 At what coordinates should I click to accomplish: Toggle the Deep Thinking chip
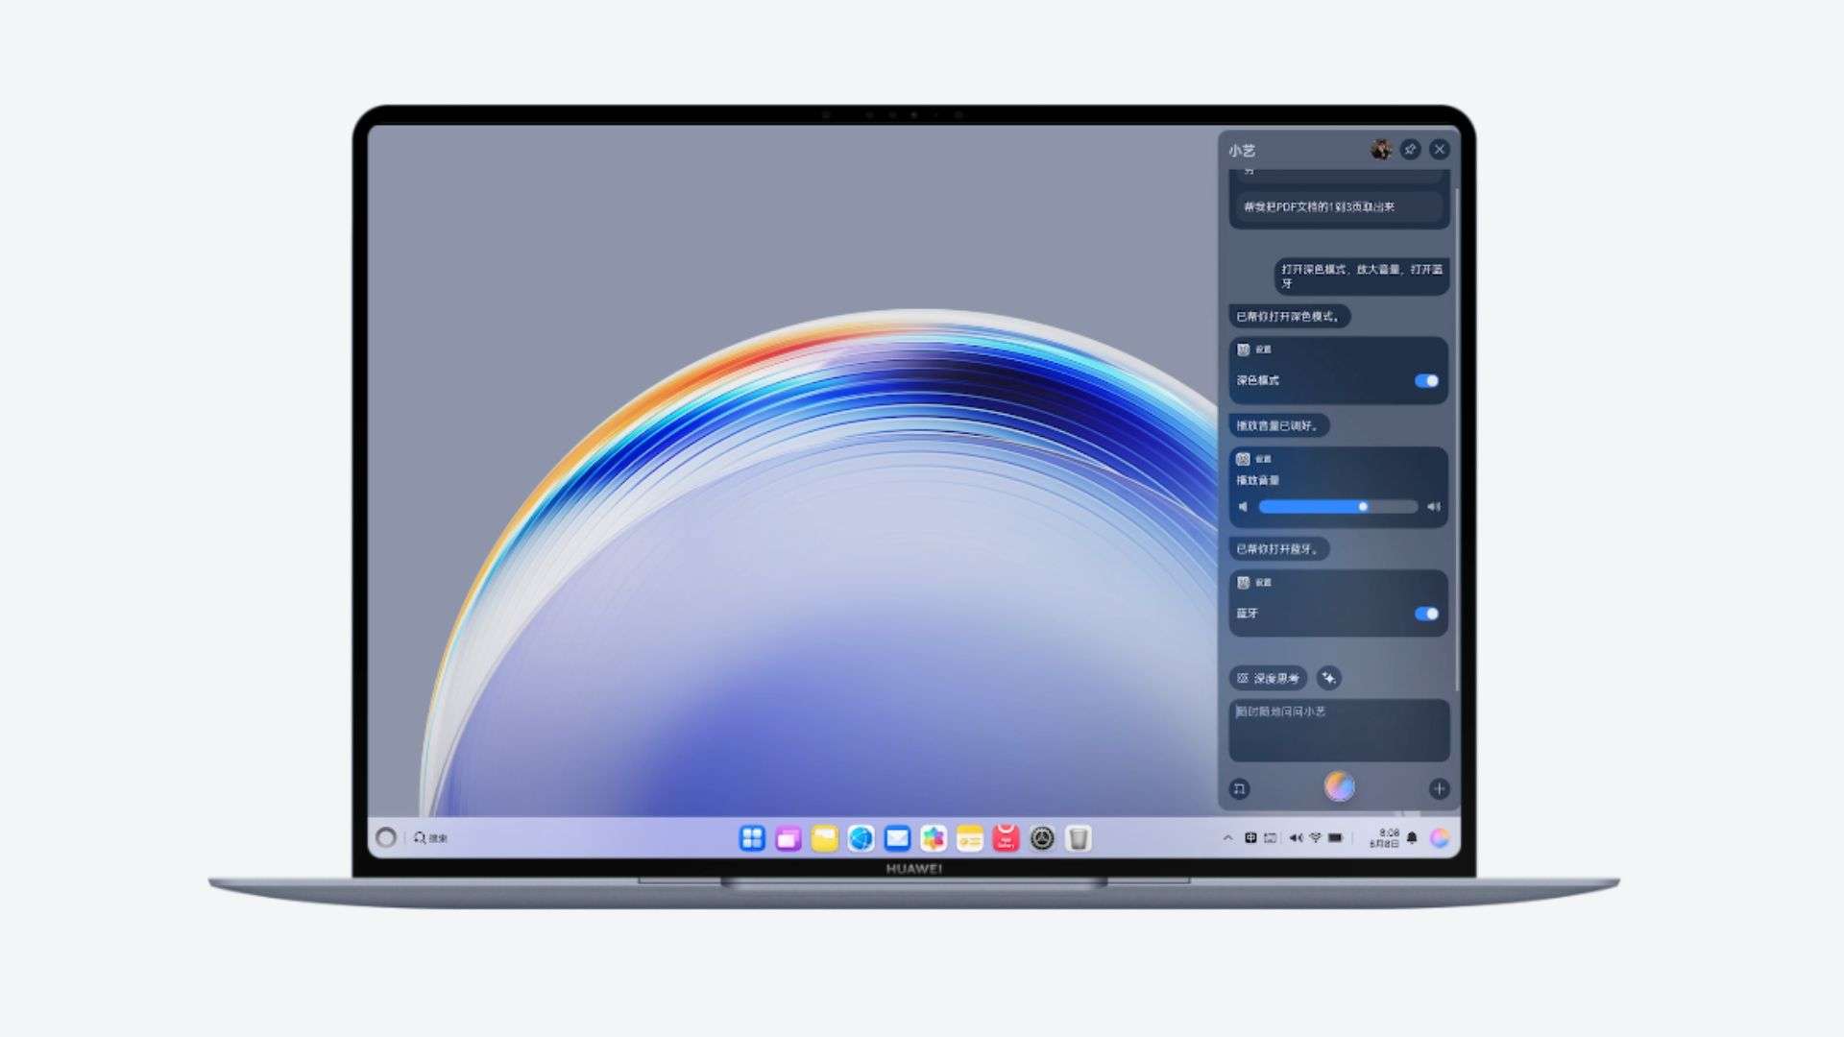tap(1268, 678)
